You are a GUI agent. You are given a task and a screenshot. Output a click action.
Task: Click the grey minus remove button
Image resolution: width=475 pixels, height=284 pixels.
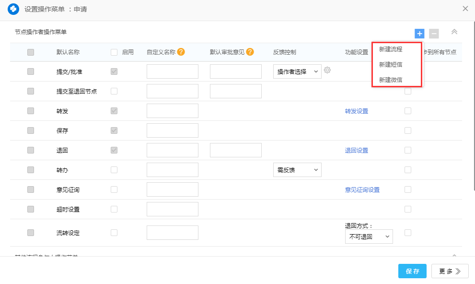434,34
